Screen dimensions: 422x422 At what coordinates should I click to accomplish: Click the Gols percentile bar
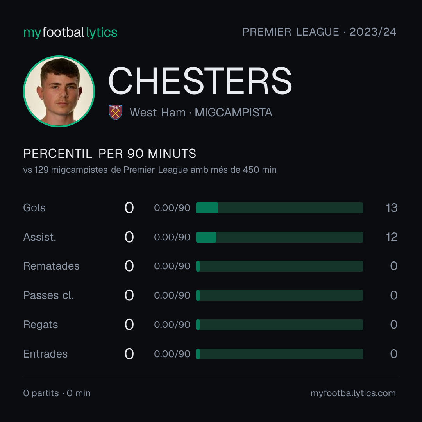(x=279, y=208)
